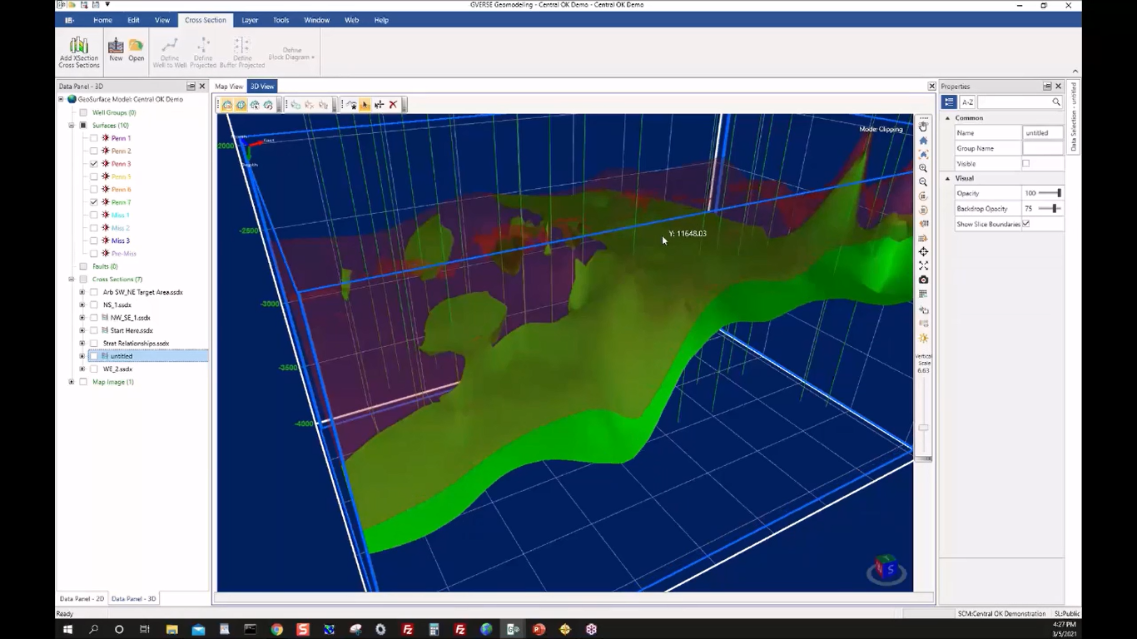The width and height of the screenshot is (1137, 639).
Task: Select the Add XSection Cross Sections tool
Action: coord(78,52)
